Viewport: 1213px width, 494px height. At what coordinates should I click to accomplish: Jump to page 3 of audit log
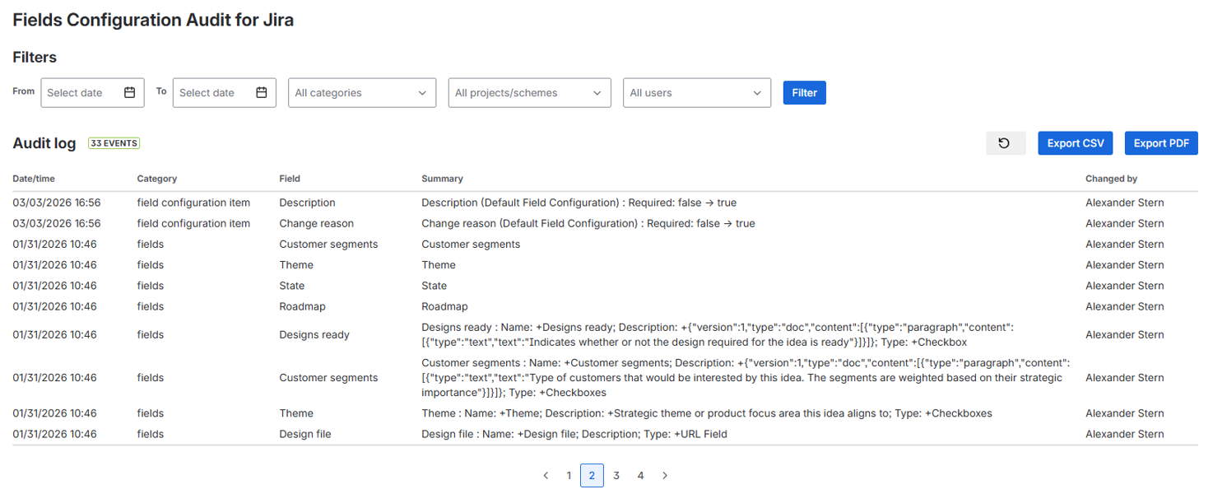(x=616, y=476)
